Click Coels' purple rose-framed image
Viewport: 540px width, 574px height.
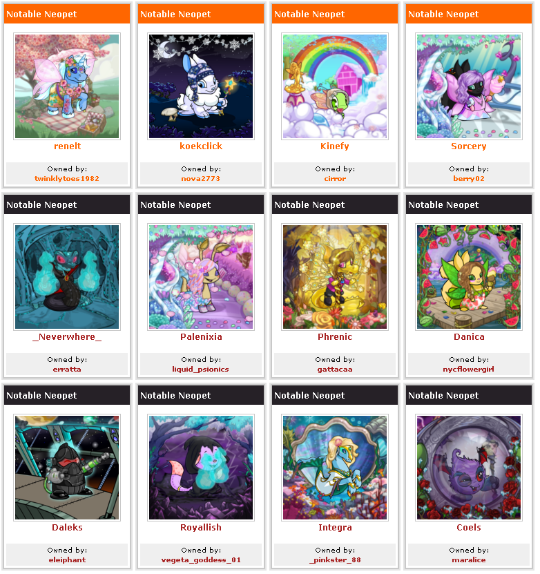pos(470,469)
